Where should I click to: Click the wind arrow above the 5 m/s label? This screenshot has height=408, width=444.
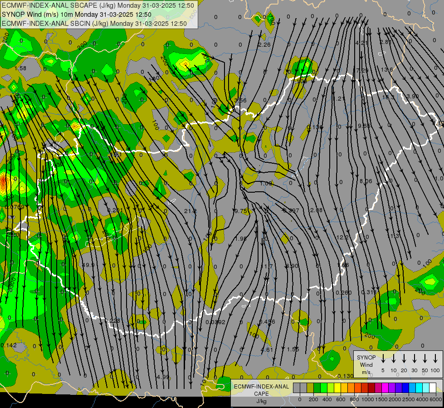383,358
